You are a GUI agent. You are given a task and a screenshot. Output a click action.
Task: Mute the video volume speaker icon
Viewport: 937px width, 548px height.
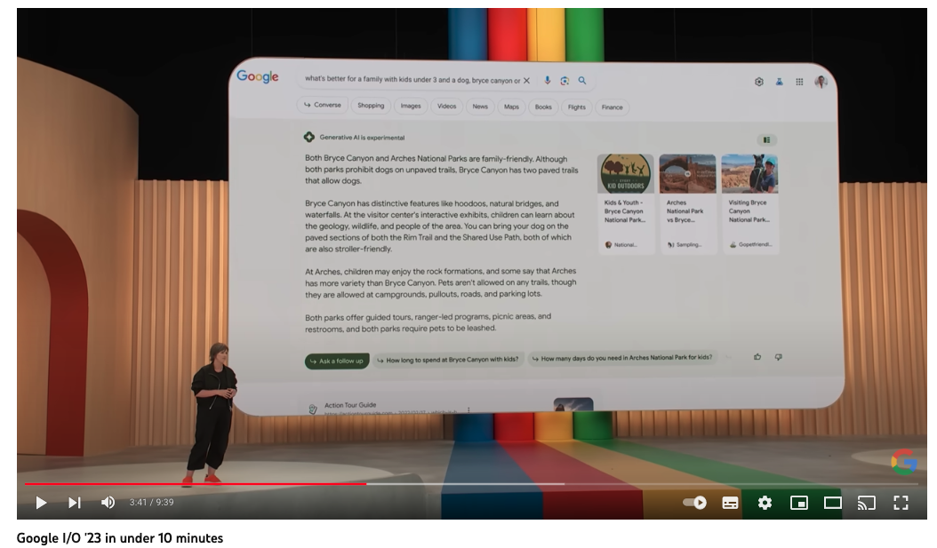(108, 503)
